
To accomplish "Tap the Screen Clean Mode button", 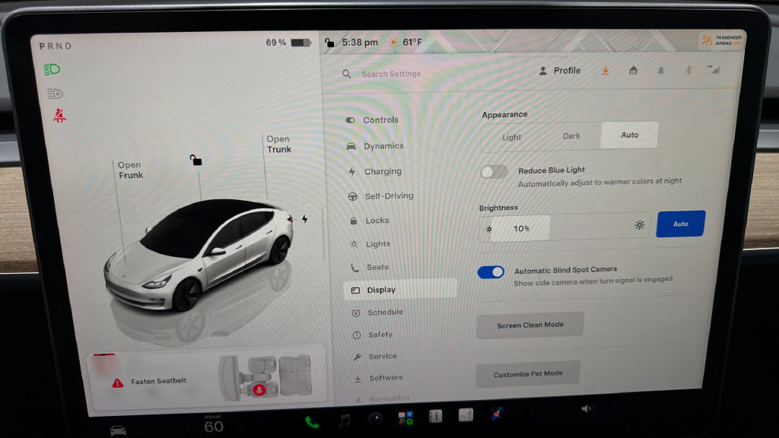I will (x=530, y=325).
